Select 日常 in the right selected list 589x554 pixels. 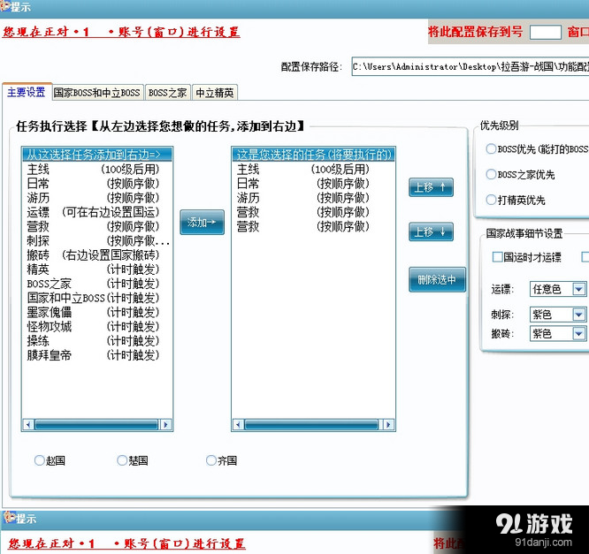pyautogui.click(x=313, y=184)
